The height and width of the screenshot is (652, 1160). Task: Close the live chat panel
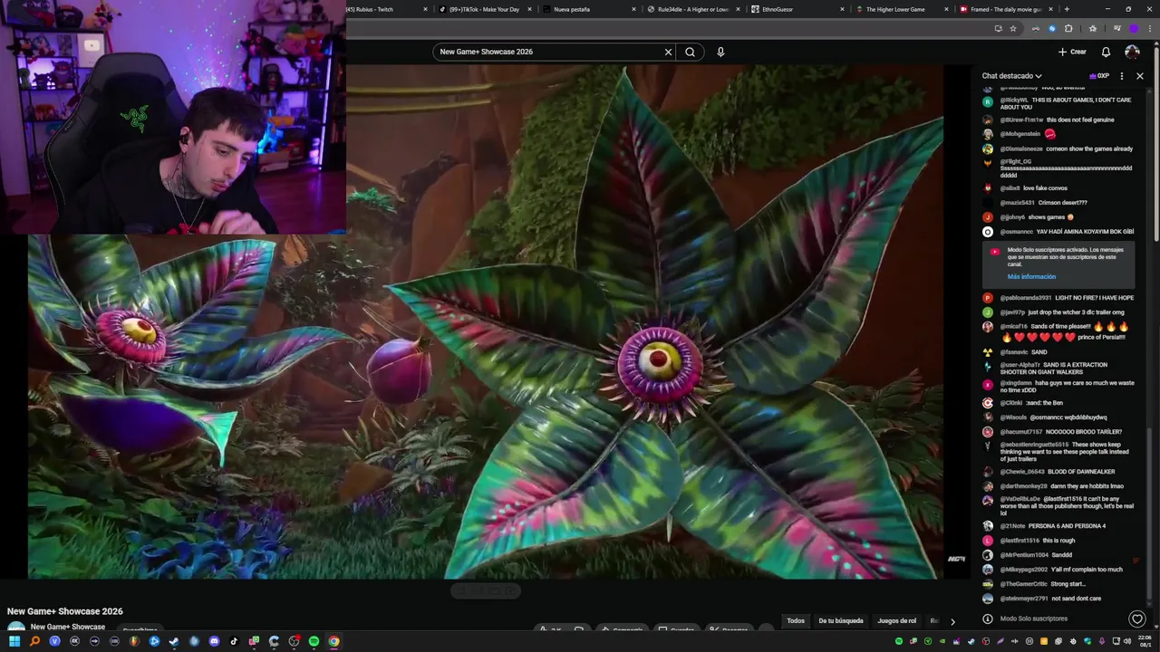click(1140, 76)
